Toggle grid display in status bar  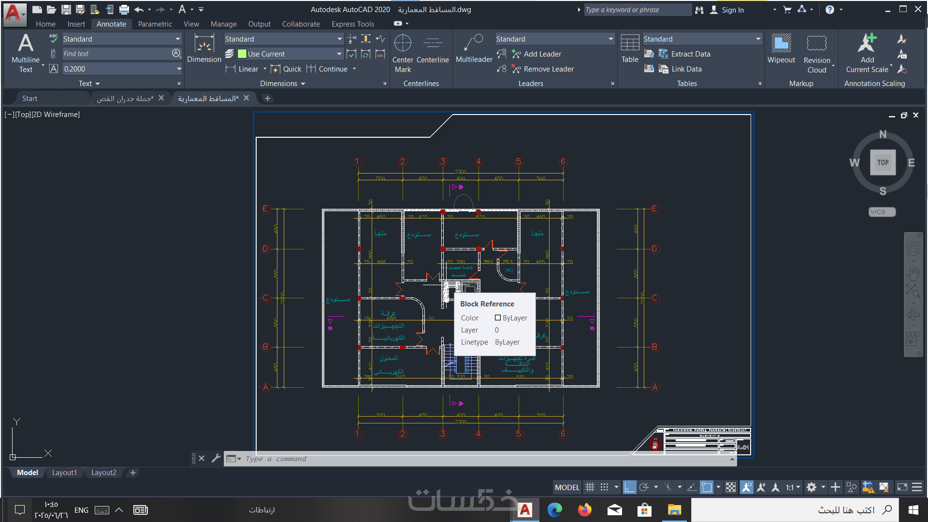click(590, 487)
